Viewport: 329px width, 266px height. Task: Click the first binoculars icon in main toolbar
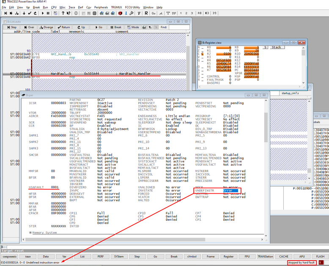pos(102,13)
